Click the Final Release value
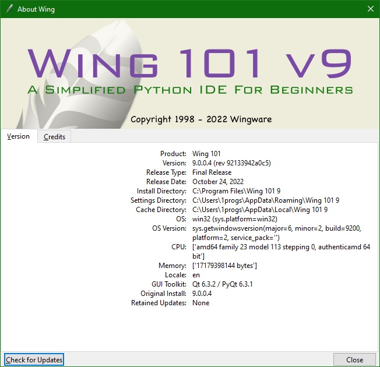This screenshot has width=380, height=367. (x=212, y=172)
